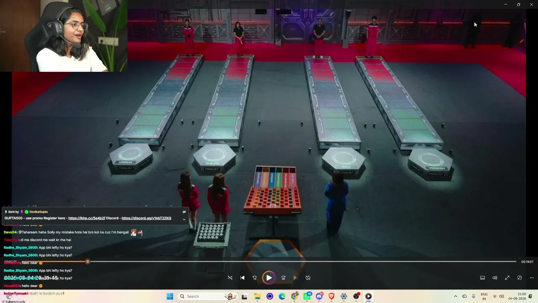Enter full screen mode
The image size is (538, 303).
[x=507, y=278]
